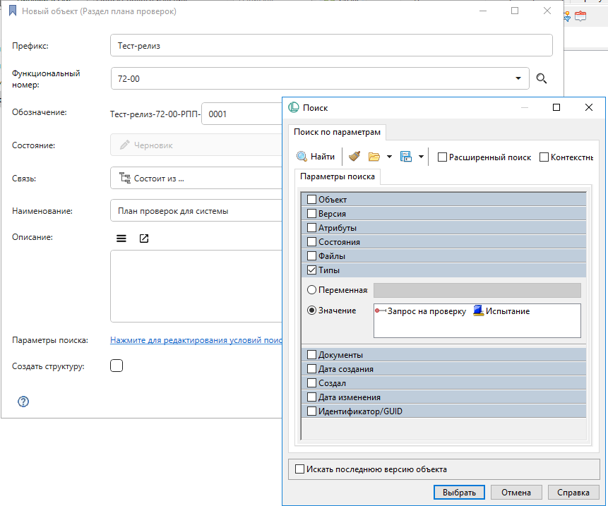Click the save search parameters disk icon
The height and width of the screenshot is (506, 608).
tap(406, 157)
